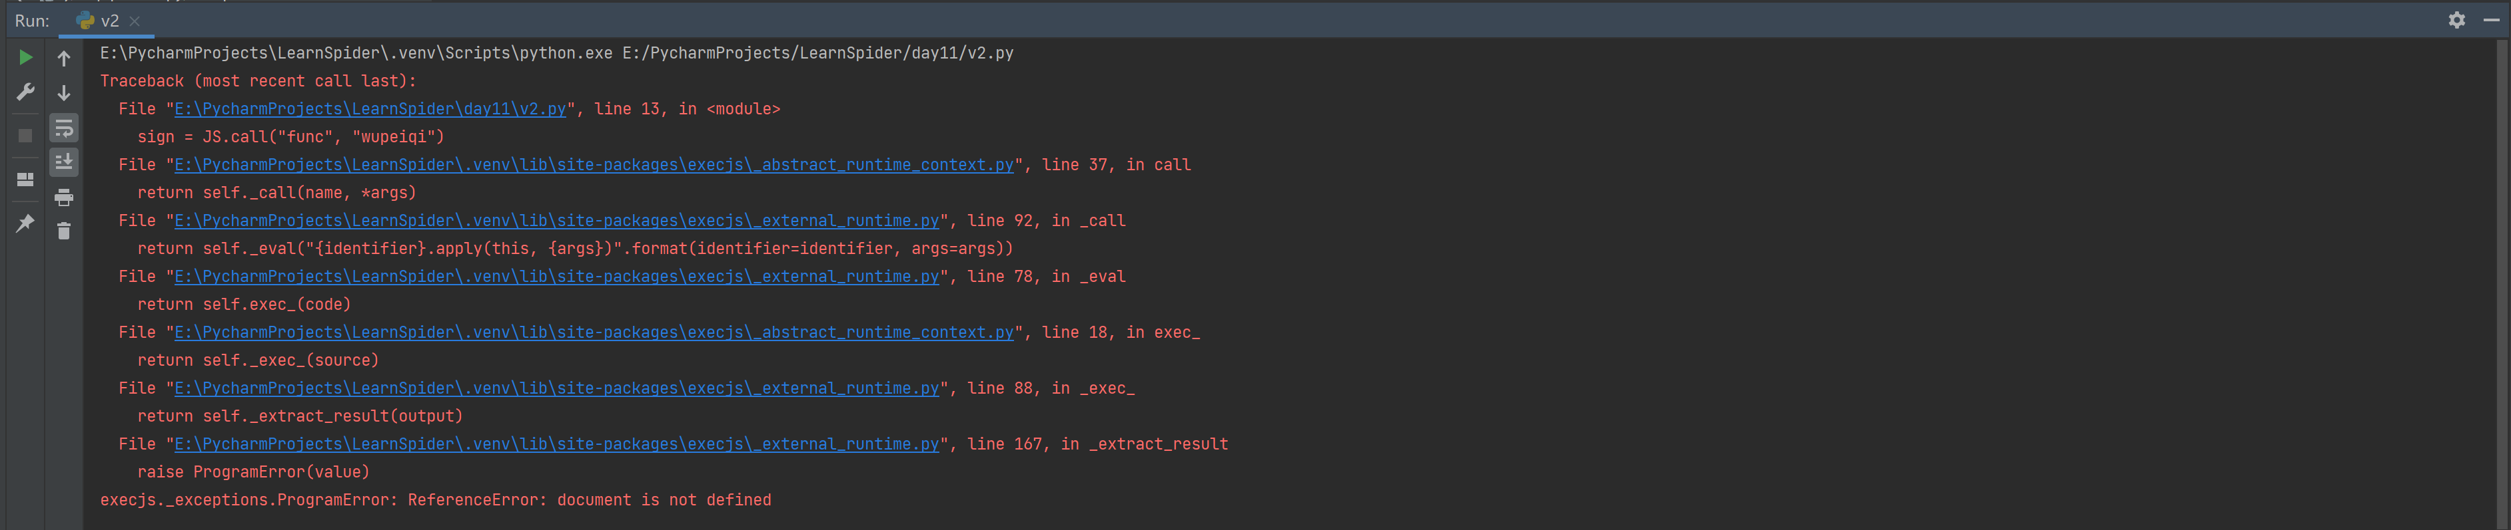Click the Traceback most recent call last line
2511x530 pixels.
(258, 82)
